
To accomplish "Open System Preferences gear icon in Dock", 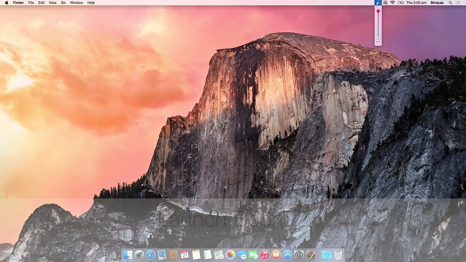I will pyautogui.click(x=299, y=255).
